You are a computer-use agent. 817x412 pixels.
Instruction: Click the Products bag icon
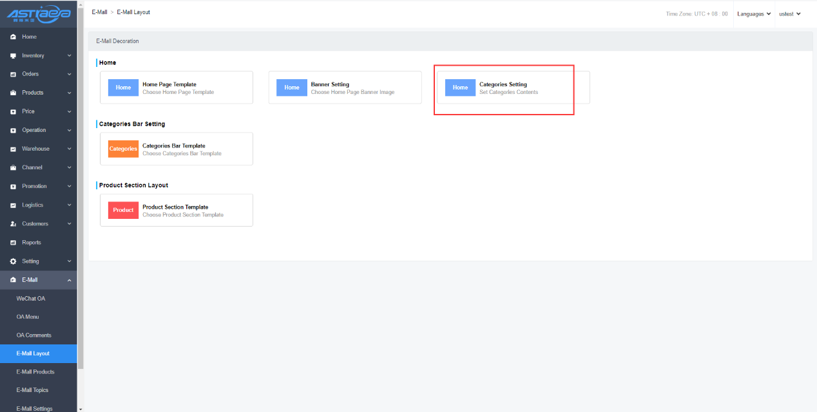click(13, 93)
